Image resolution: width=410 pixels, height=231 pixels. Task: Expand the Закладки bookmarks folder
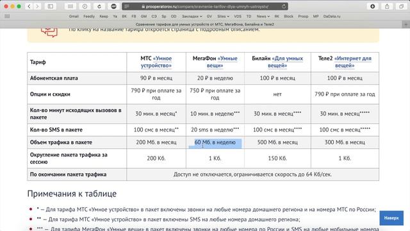tap(192, 16)
